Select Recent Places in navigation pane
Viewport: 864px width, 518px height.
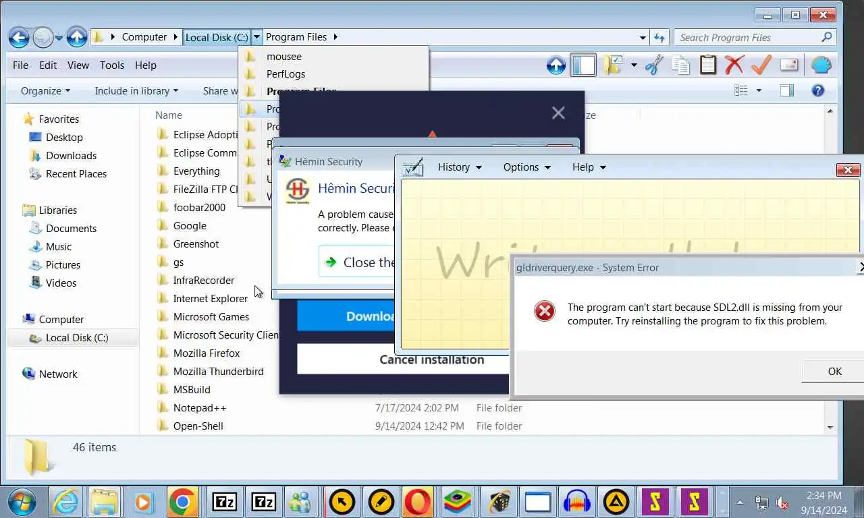point(76,174)
